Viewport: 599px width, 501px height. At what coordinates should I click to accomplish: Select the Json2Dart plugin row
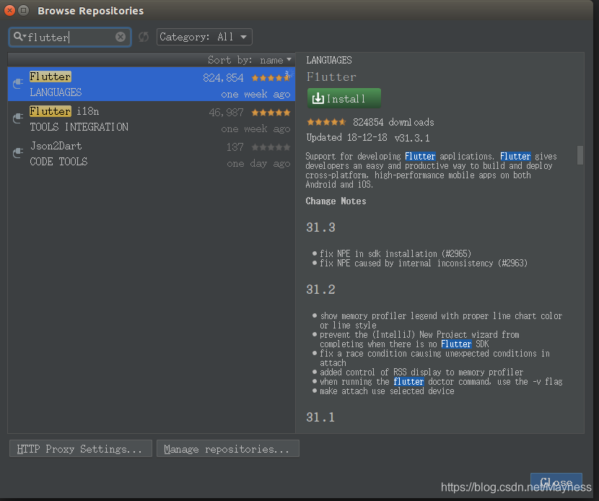click(152, 153)
